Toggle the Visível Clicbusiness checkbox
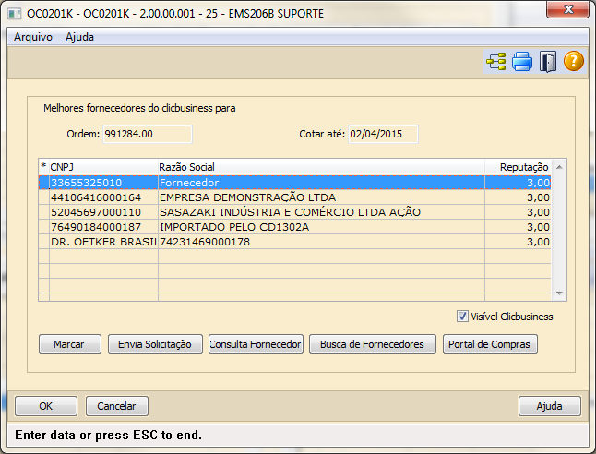The image size is (596, 454). (x=462, y=317)
